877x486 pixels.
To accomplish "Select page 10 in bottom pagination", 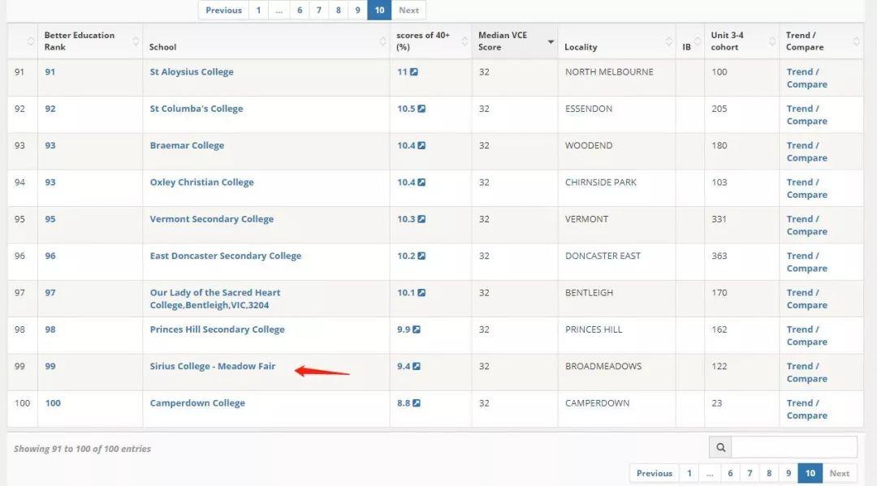I will point(810,473).
